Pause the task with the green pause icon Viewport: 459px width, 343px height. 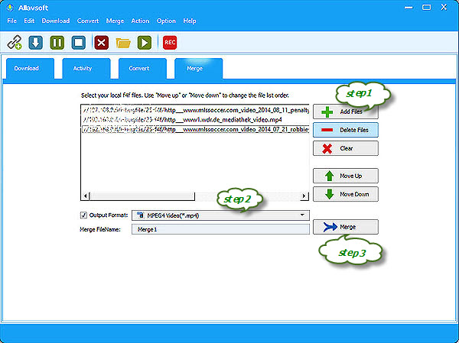57,43
